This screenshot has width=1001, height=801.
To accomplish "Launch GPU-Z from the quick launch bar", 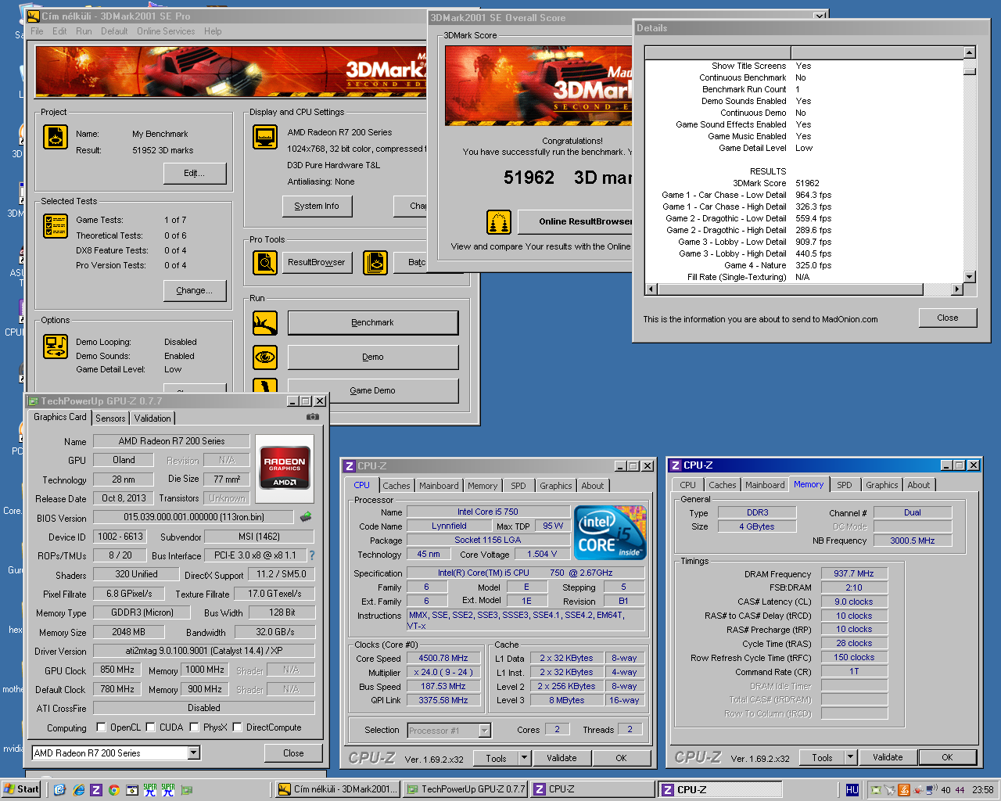I will [187, 790].
